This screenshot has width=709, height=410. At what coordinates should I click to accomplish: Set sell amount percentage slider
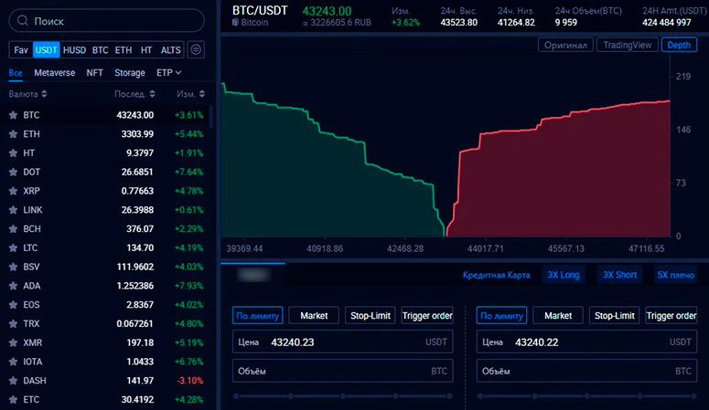(x=587, y=396)
